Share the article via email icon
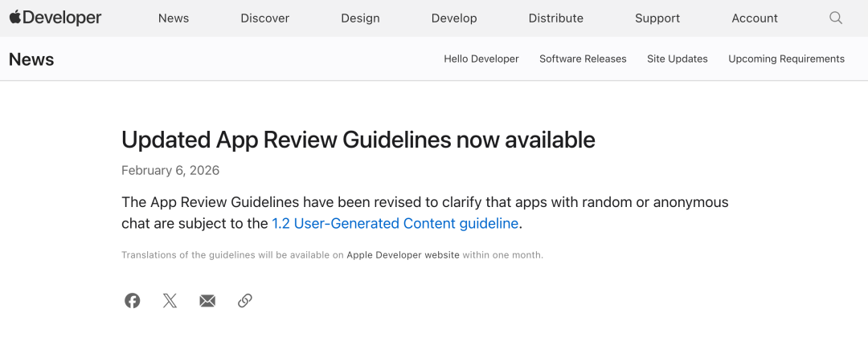 (207, 301)
